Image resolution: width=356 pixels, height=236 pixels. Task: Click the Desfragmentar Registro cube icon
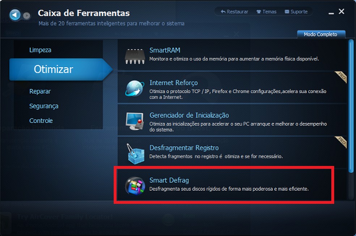[135, 154]
